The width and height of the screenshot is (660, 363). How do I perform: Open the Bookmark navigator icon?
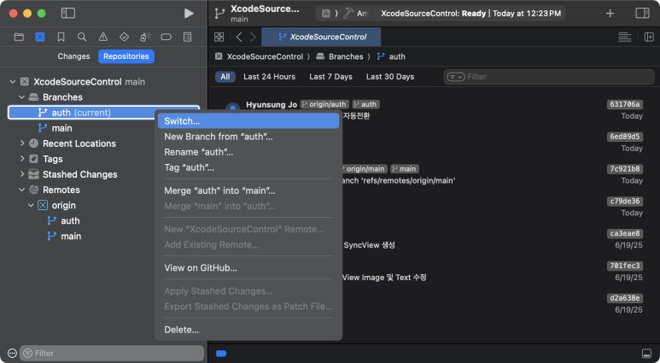(x=61, y=37)
